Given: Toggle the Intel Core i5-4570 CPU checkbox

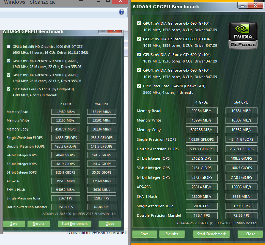Looking at the screenshot, I should pyautogui.click(x=139, y=86).
